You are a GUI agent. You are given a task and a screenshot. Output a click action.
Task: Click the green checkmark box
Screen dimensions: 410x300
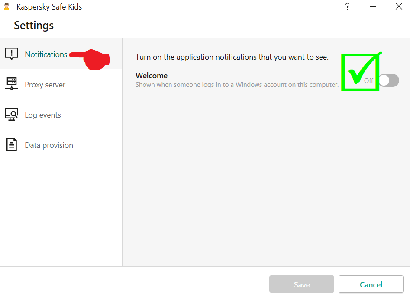pyautogui.click(x=359, y=72)
